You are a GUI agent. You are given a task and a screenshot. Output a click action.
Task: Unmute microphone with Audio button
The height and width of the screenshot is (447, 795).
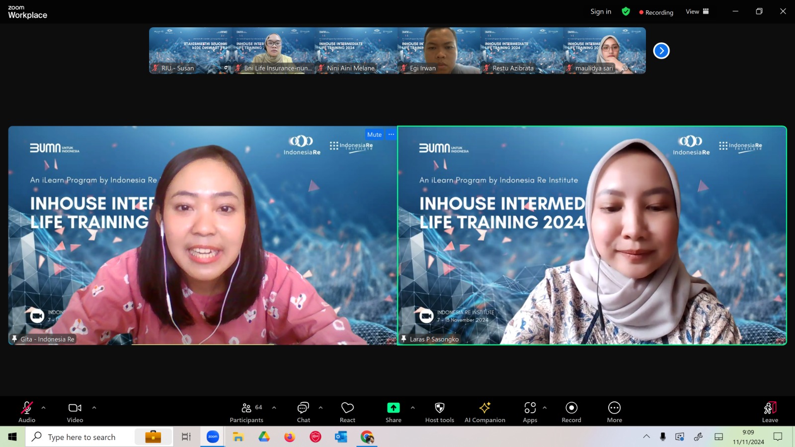pos(27,412)
